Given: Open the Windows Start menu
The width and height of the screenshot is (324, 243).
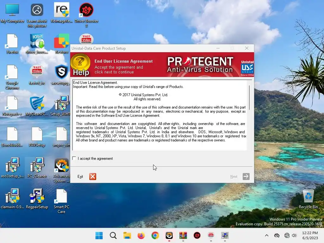Looking at the screenshot, I should 99,235.
